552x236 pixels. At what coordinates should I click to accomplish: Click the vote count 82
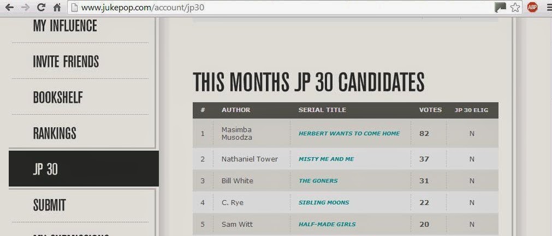point(424,133)
